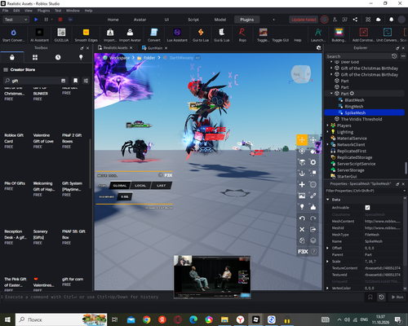Select the F3X New Part plus tool
Screen dimensions: 408x326
(x=302, y=184)
